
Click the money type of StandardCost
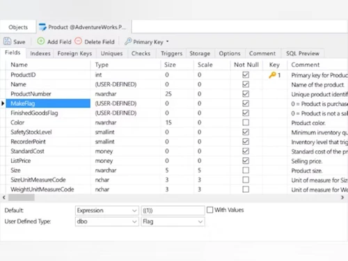click(104, 151)
